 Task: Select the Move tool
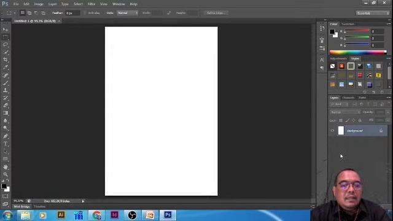click(6, 29)
